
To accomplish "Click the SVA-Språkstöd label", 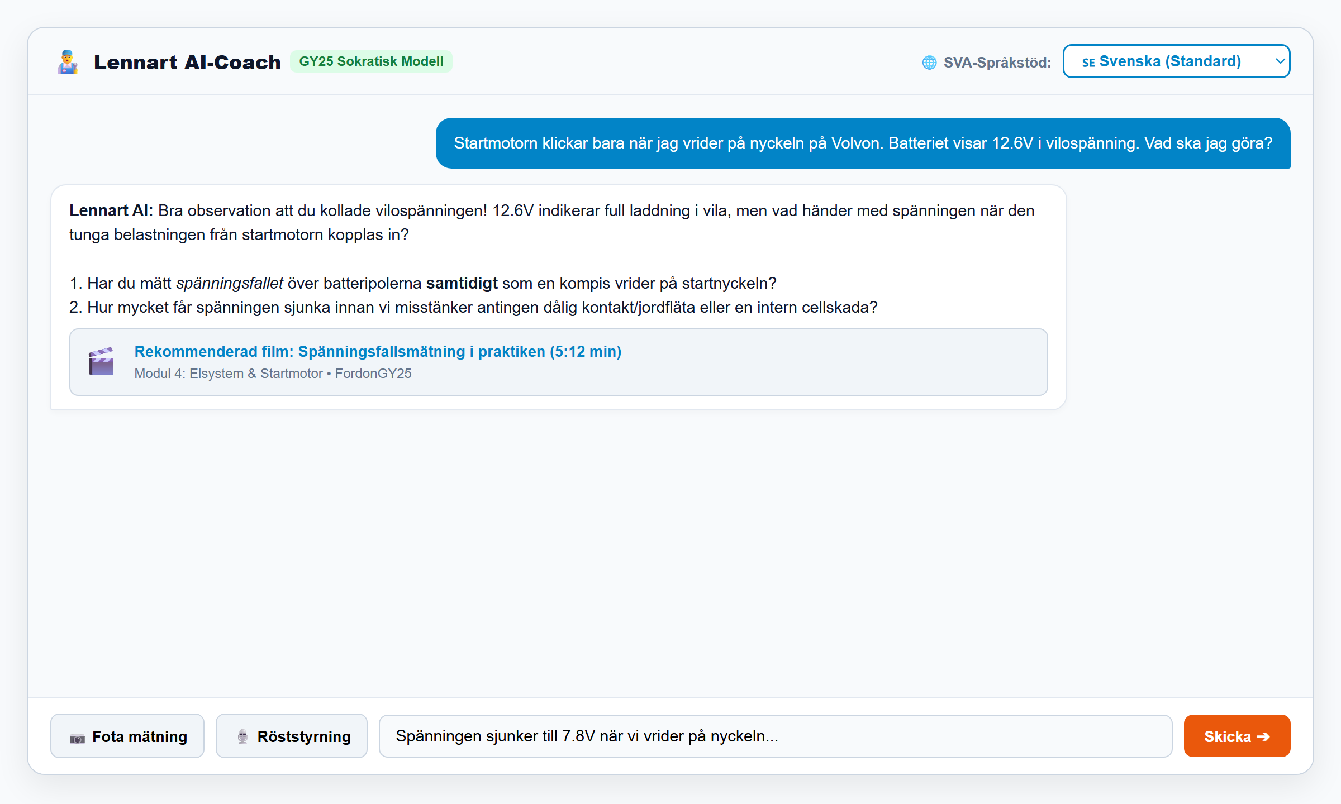I will [997, 63].
